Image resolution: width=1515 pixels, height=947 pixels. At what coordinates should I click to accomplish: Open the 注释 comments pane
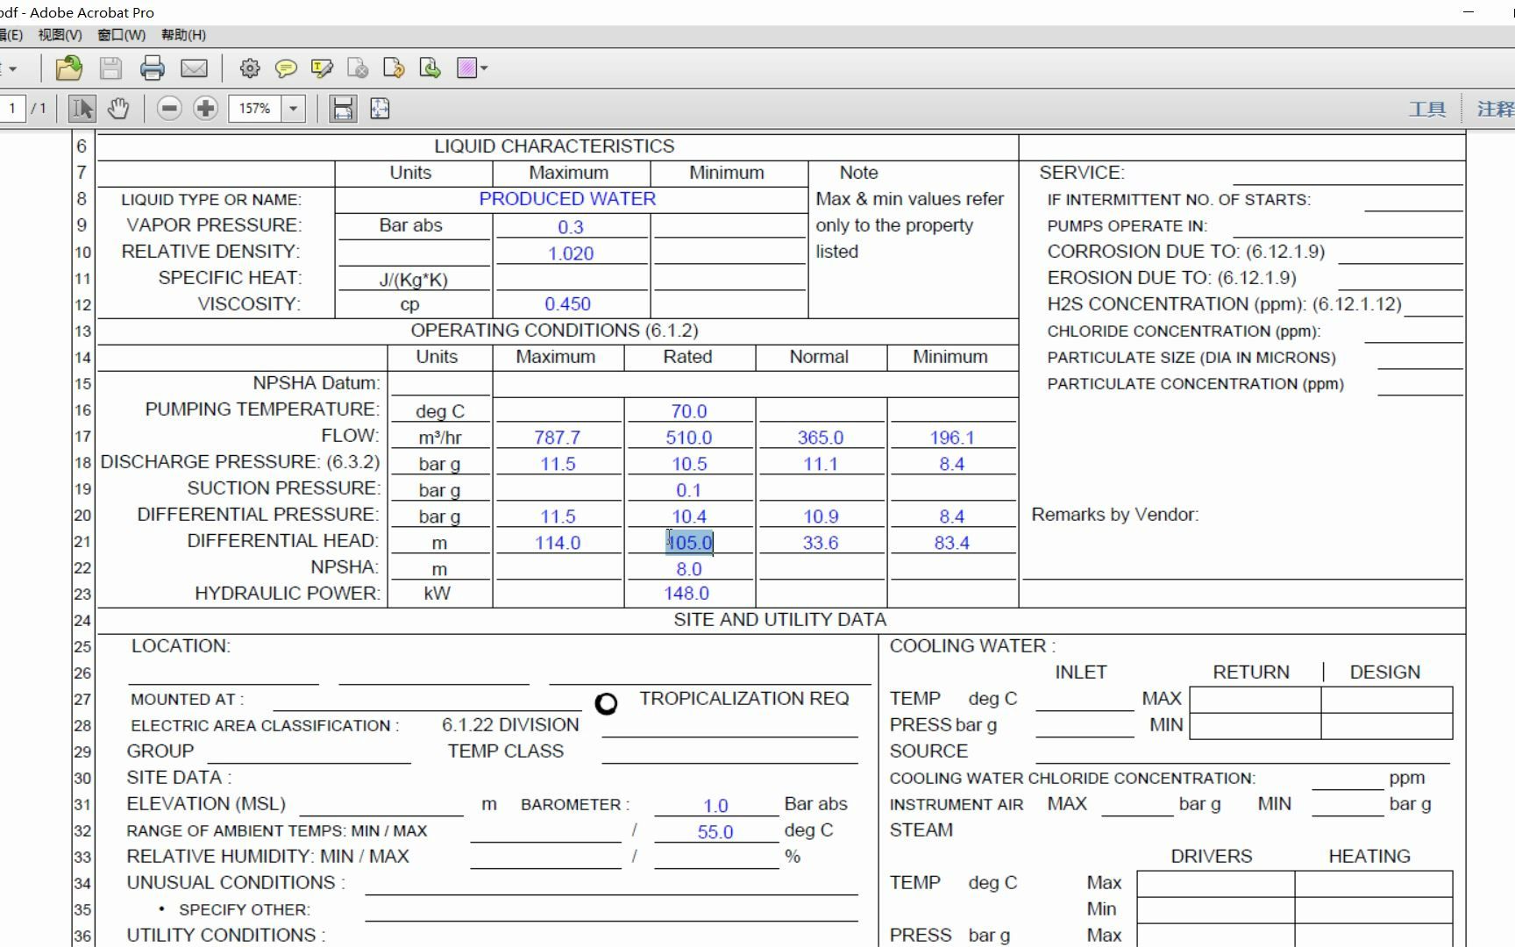coord(1495,109)
